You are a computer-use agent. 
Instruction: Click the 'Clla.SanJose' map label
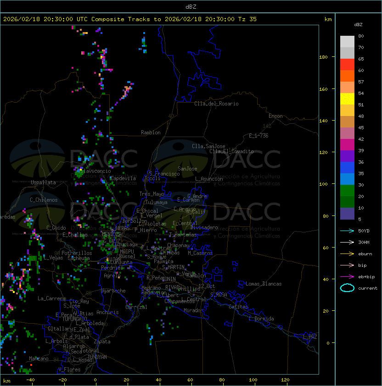208,146
